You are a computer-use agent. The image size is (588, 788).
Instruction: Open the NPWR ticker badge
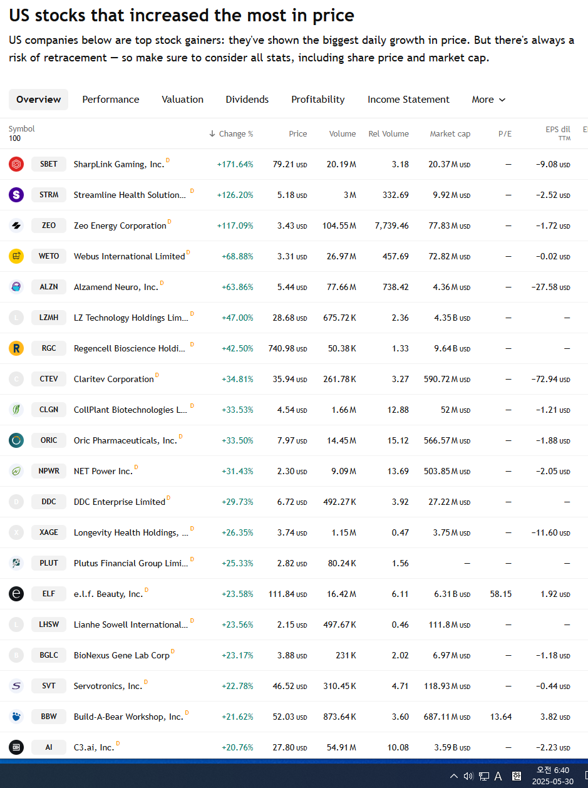49,471
